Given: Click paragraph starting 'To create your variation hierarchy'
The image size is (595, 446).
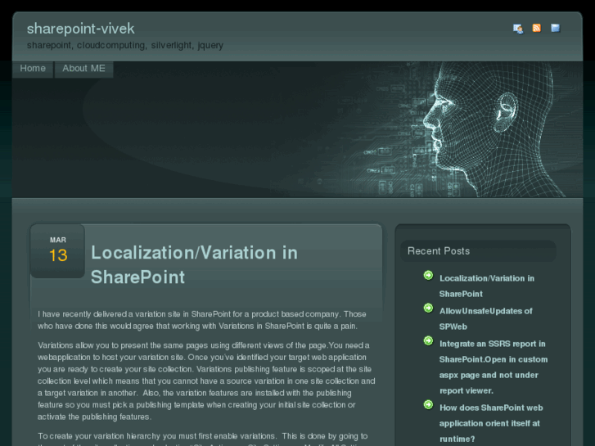Looking at the screenshot, I should 203,439.
